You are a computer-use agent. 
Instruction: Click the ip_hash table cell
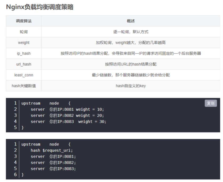point(24,53)
